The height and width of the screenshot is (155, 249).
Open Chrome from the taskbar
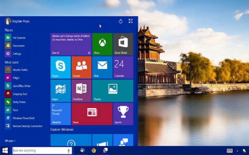[93, 150]
